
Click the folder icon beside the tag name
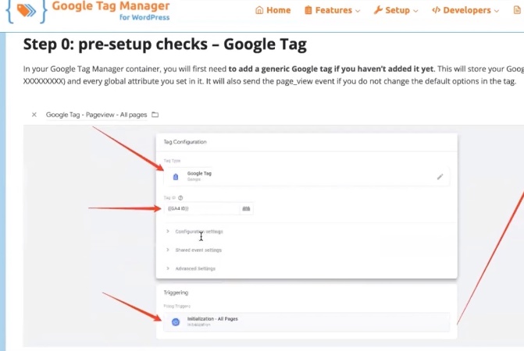pos(155,115)
